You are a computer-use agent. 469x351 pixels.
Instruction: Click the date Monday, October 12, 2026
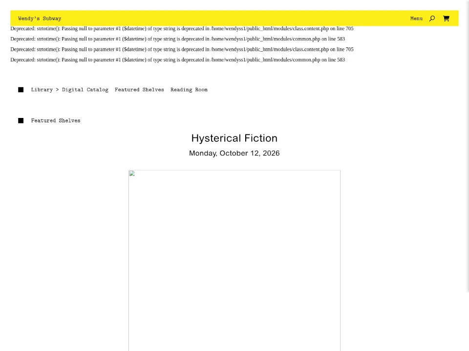[x=234, y=154]
